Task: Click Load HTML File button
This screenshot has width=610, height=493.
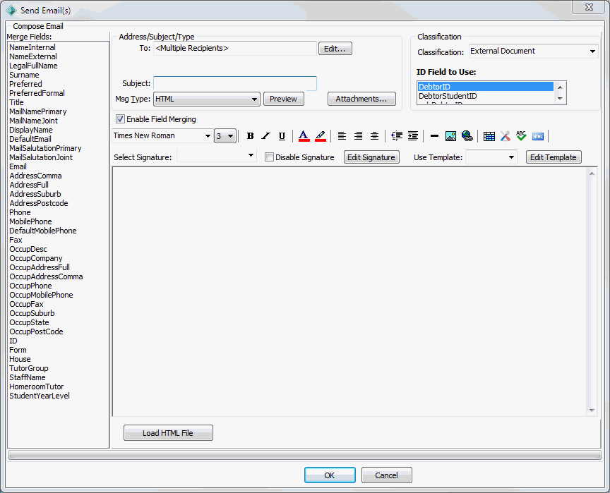Action: (x=168, y=433)
